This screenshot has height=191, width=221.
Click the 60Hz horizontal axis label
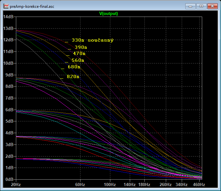(80, 184)
